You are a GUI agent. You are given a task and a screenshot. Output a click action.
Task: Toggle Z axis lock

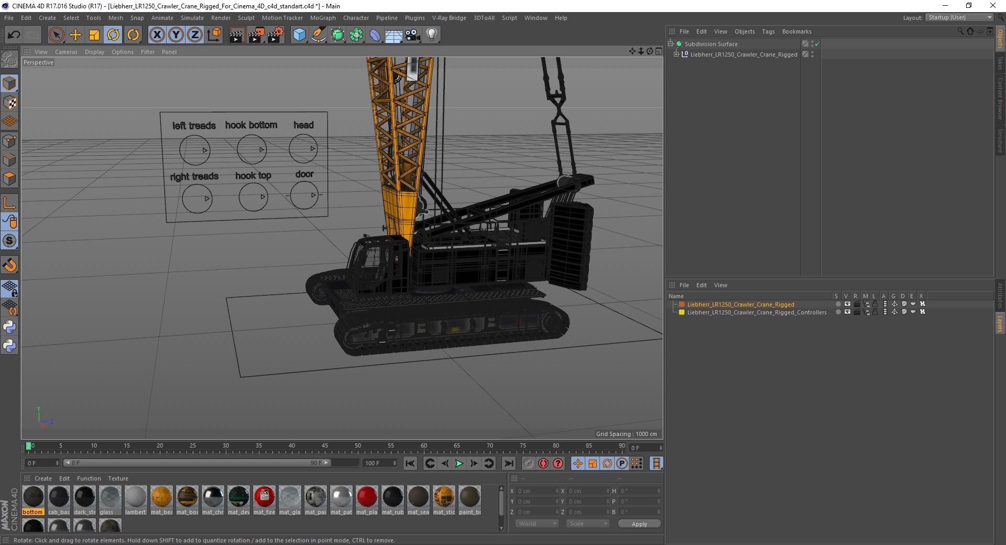[x=195, y=35]
